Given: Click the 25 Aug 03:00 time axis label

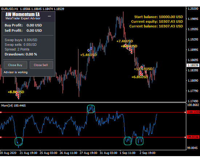Looking at the screenshot, I should (48, 153).
